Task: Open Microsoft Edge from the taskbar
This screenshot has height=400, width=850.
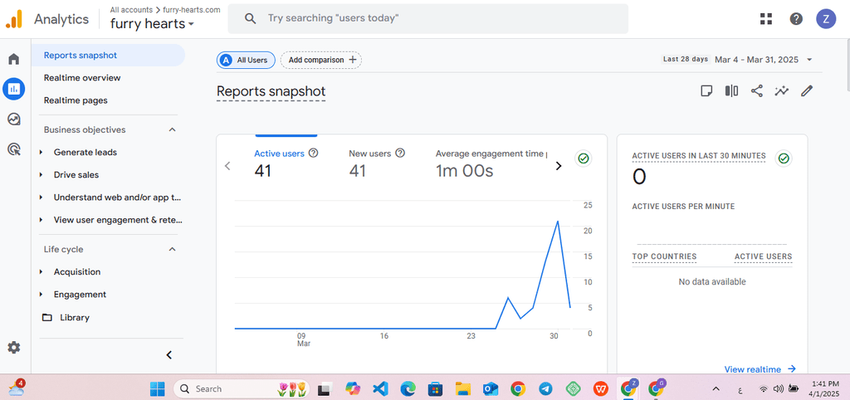Action: pos(408,388)
